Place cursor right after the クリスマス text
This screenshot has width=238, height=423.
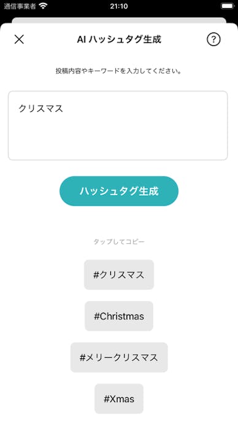tap(64, 109)
